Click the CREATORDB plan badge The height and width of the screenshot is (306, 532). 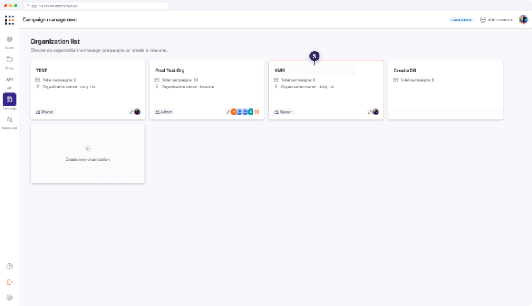[462, 20]
